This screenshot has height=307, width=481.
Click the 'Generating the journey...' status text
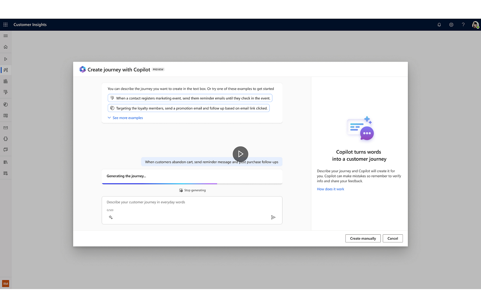126,176
